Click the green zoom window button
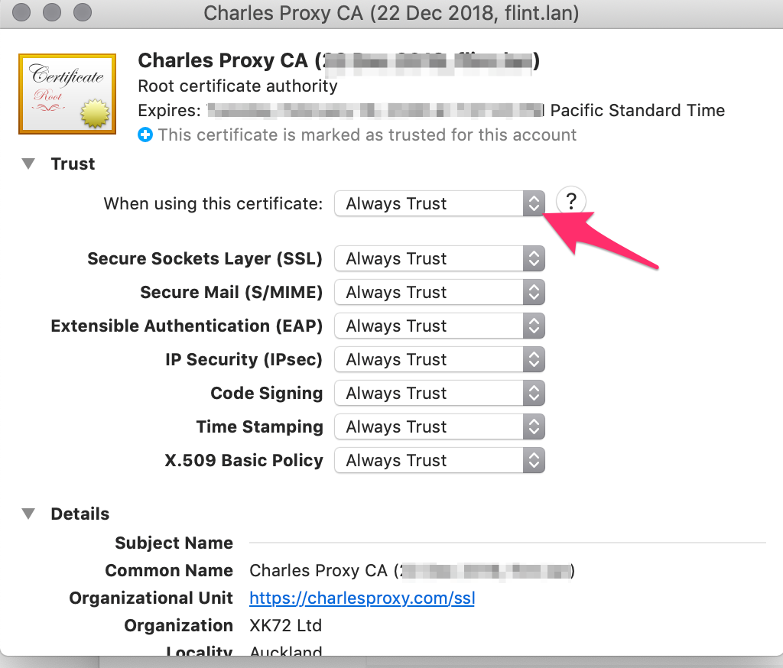 [83, 12]
